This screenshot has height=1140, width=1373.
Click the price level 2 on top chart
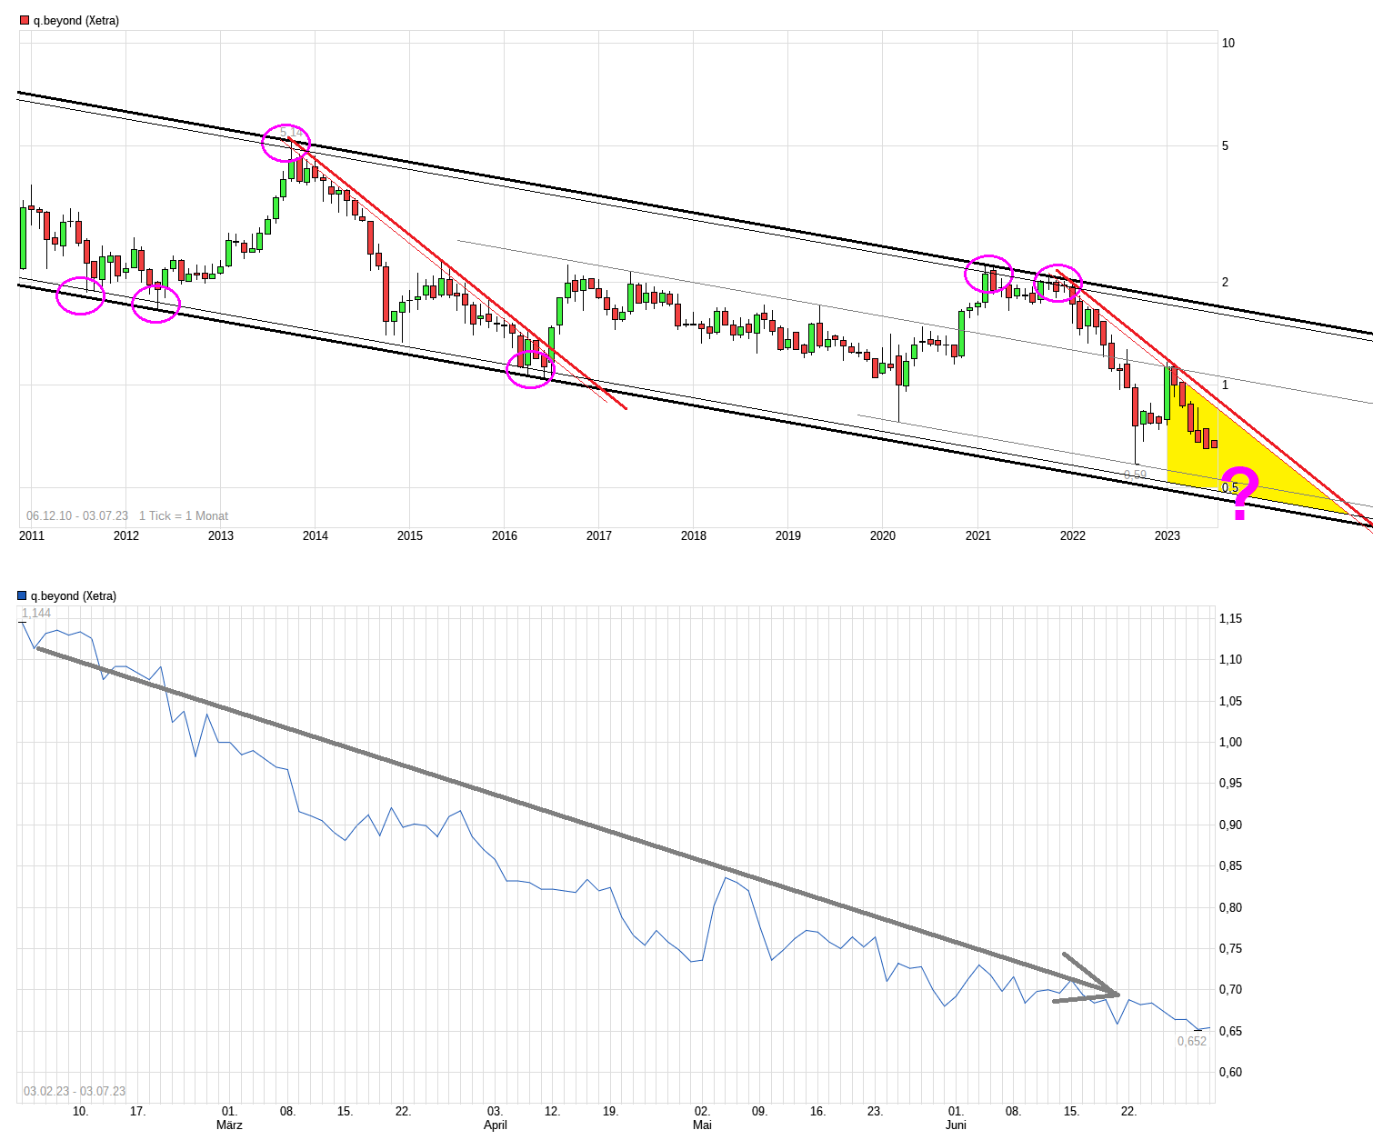coord(1225,282)
